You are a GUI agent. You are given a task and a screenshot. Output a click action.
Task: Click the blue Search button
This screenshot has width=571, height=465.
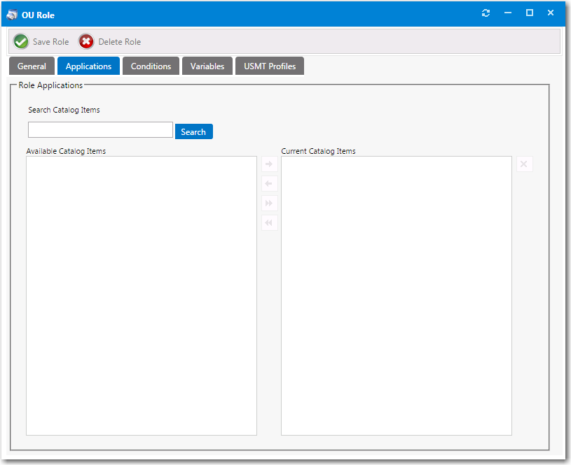pos(193,131)
